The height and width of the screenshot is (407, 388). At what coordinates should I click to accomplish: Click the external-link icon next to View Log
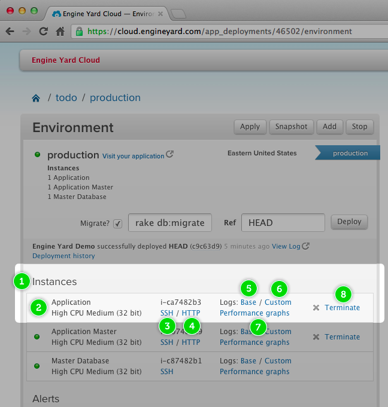tap(306, 246)
